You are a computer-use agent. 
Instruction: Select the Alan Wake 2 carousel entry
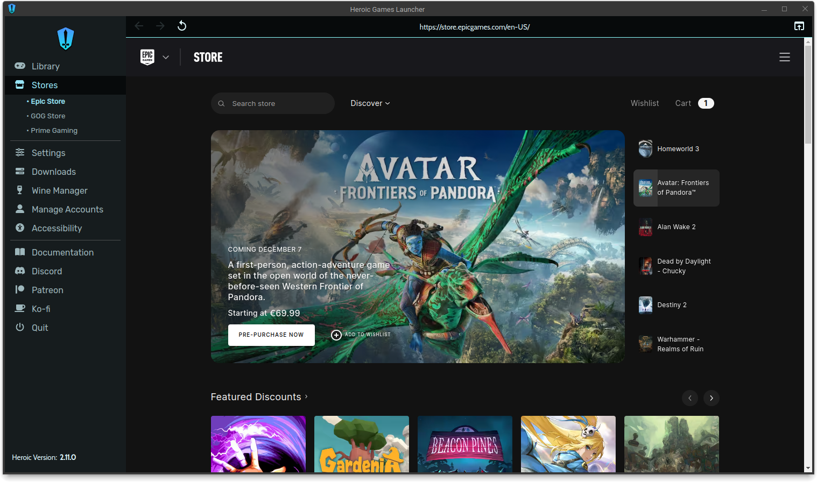pyautogui.click(x=676, y=226)
